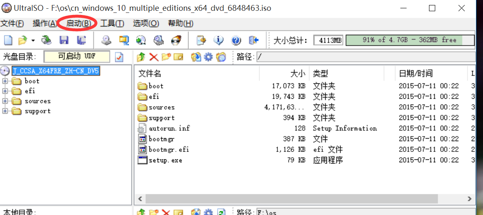
Task: Click the file list scroll left arrow
Action: 140,199
